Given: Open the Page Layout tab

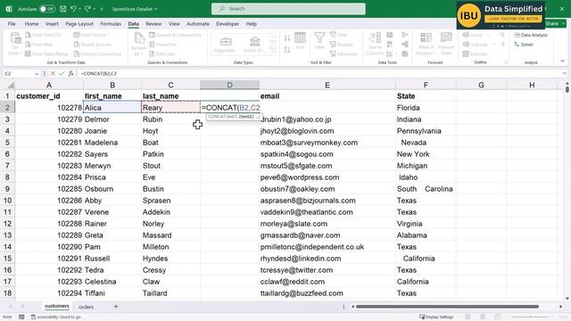Looking at the screenshot, I should point(79,24).
